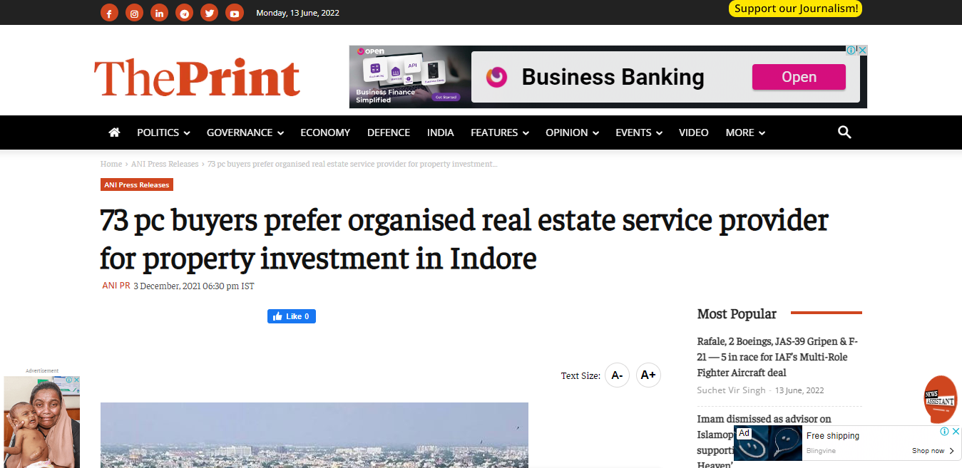Decrease text size with A- button
The image size is (962, 468).
point(617,375)
